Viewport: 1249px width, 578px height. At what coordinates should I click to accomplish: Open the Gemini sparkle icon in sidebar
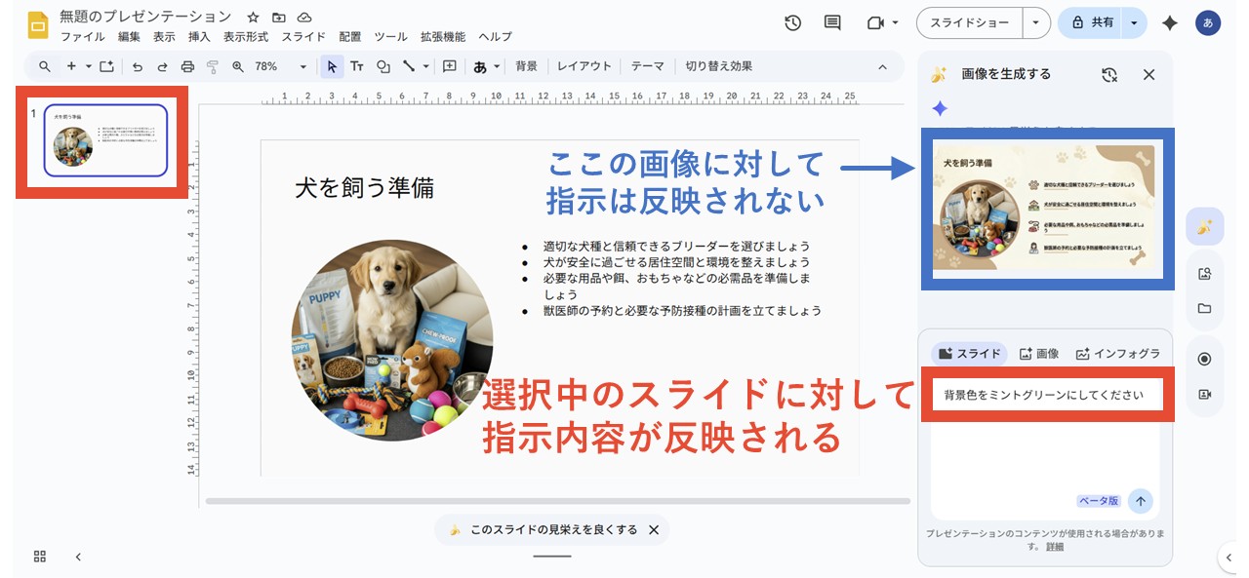point(1204,225)
